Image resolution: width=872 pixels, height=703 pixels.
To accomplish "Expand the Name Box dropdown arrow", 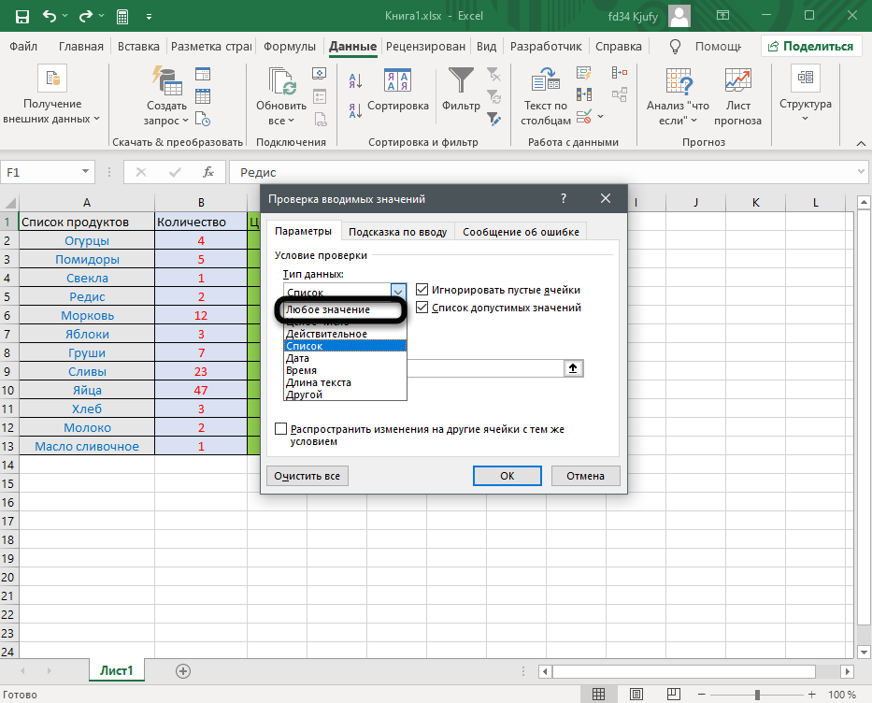I will click(x=87, y=172).
